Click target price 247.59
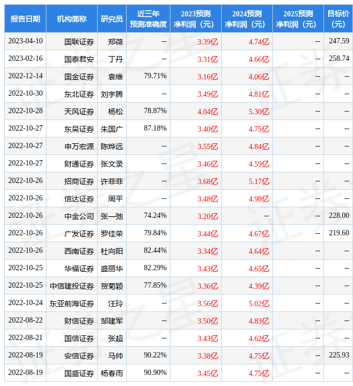 click(x=339, y=41)
